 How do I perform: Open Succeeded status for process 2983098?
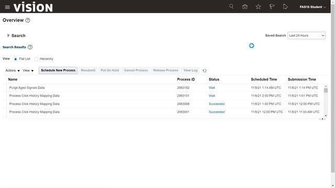point(217,104)
